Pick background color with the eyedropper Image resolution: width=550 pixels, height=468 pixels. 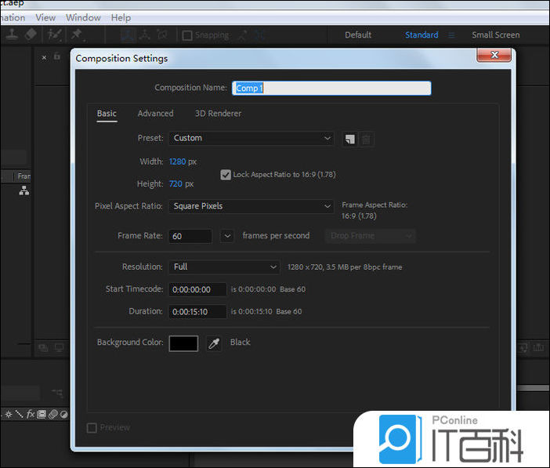214,343
